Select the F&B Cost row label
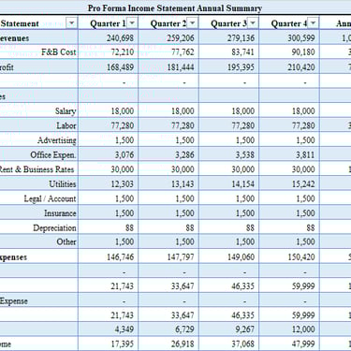The image size is (351, 351). (59, 51)
